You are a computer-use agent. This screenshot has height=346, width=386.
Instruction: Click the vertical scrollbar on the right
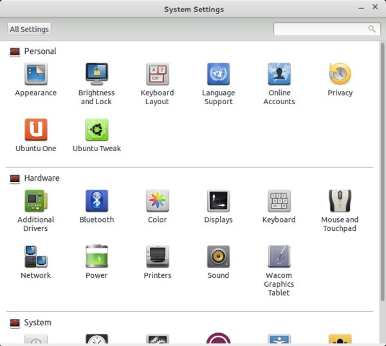coord(382,172)
